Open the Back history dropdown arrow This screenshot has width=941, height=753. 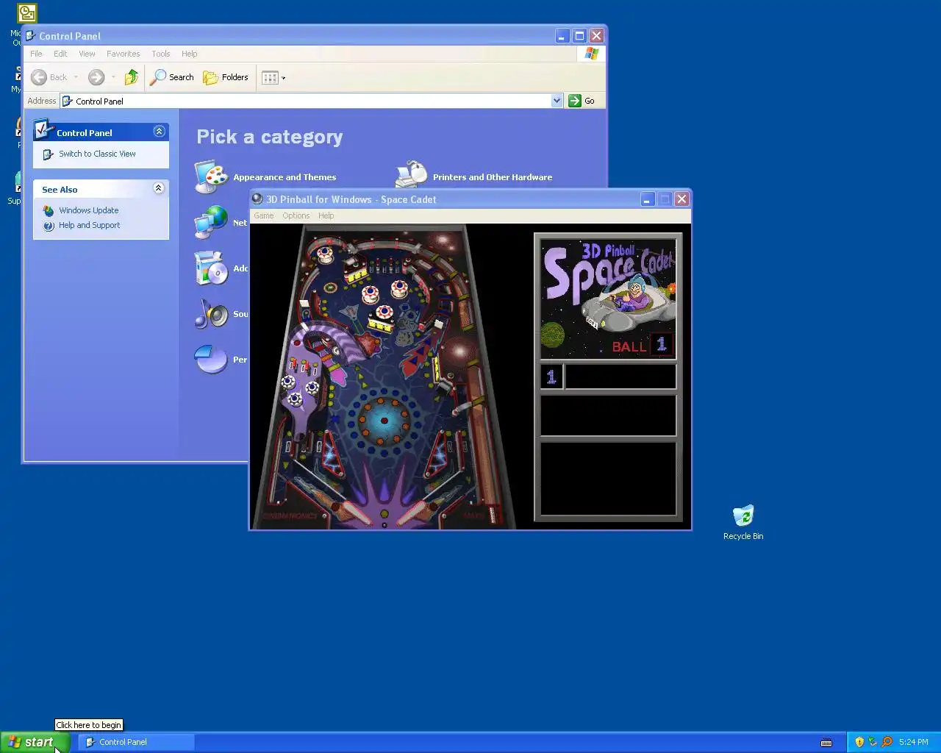pos(76,77)
